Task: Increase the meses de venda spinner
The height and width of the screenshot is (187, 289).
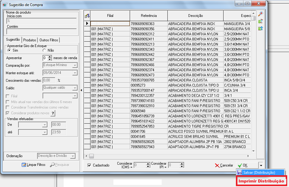Action: 49,57
